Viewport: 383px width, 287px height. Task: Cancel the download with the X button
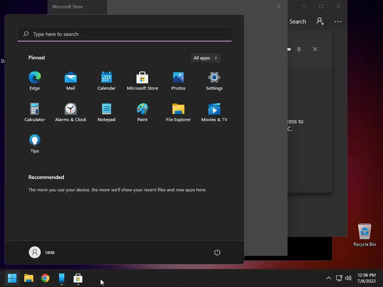pos(315,49)
